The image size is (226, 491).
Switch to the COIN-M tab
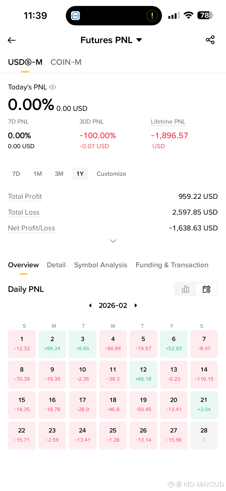coord(66,62)
